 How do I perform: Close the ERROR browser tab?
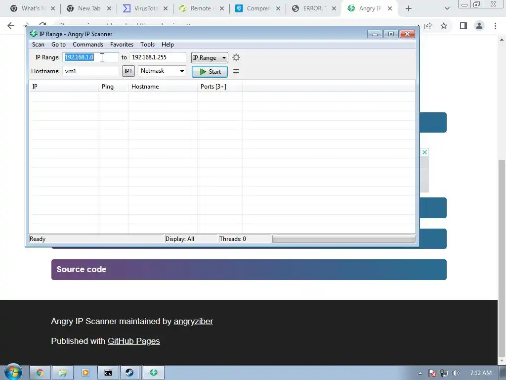(x=335, y=8)
